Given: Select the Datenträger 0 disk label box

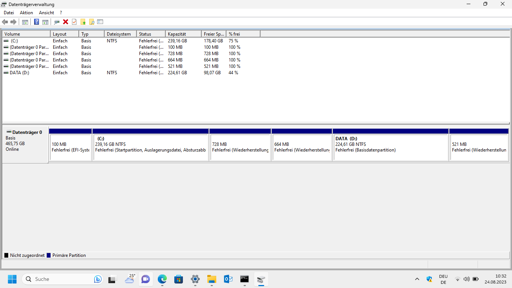Looking at the screenshot, I should click(x=25, y=145).
